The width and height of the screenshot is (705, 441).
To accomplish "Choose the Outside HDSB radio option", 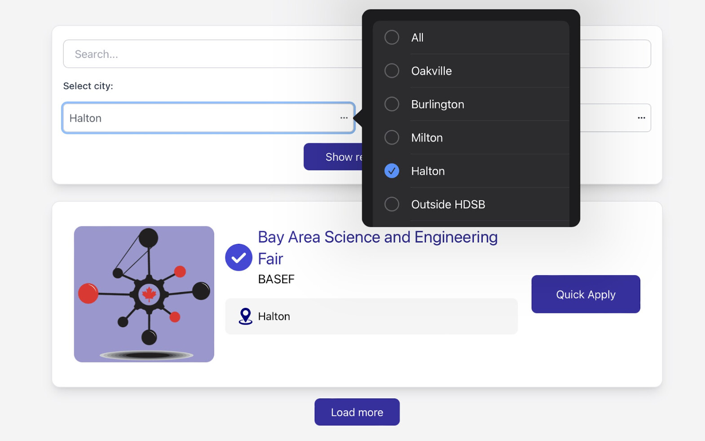I will tap(392, 204).
